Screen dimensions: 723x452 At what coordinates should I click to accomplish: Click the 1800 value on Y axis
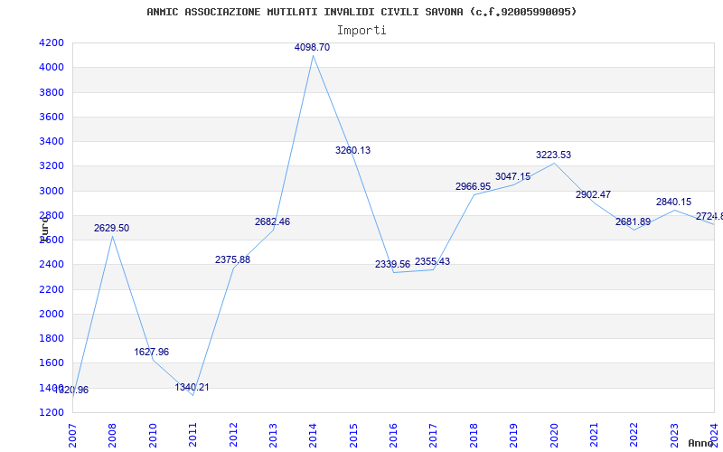pyautogui.click(x=52, y=338)
